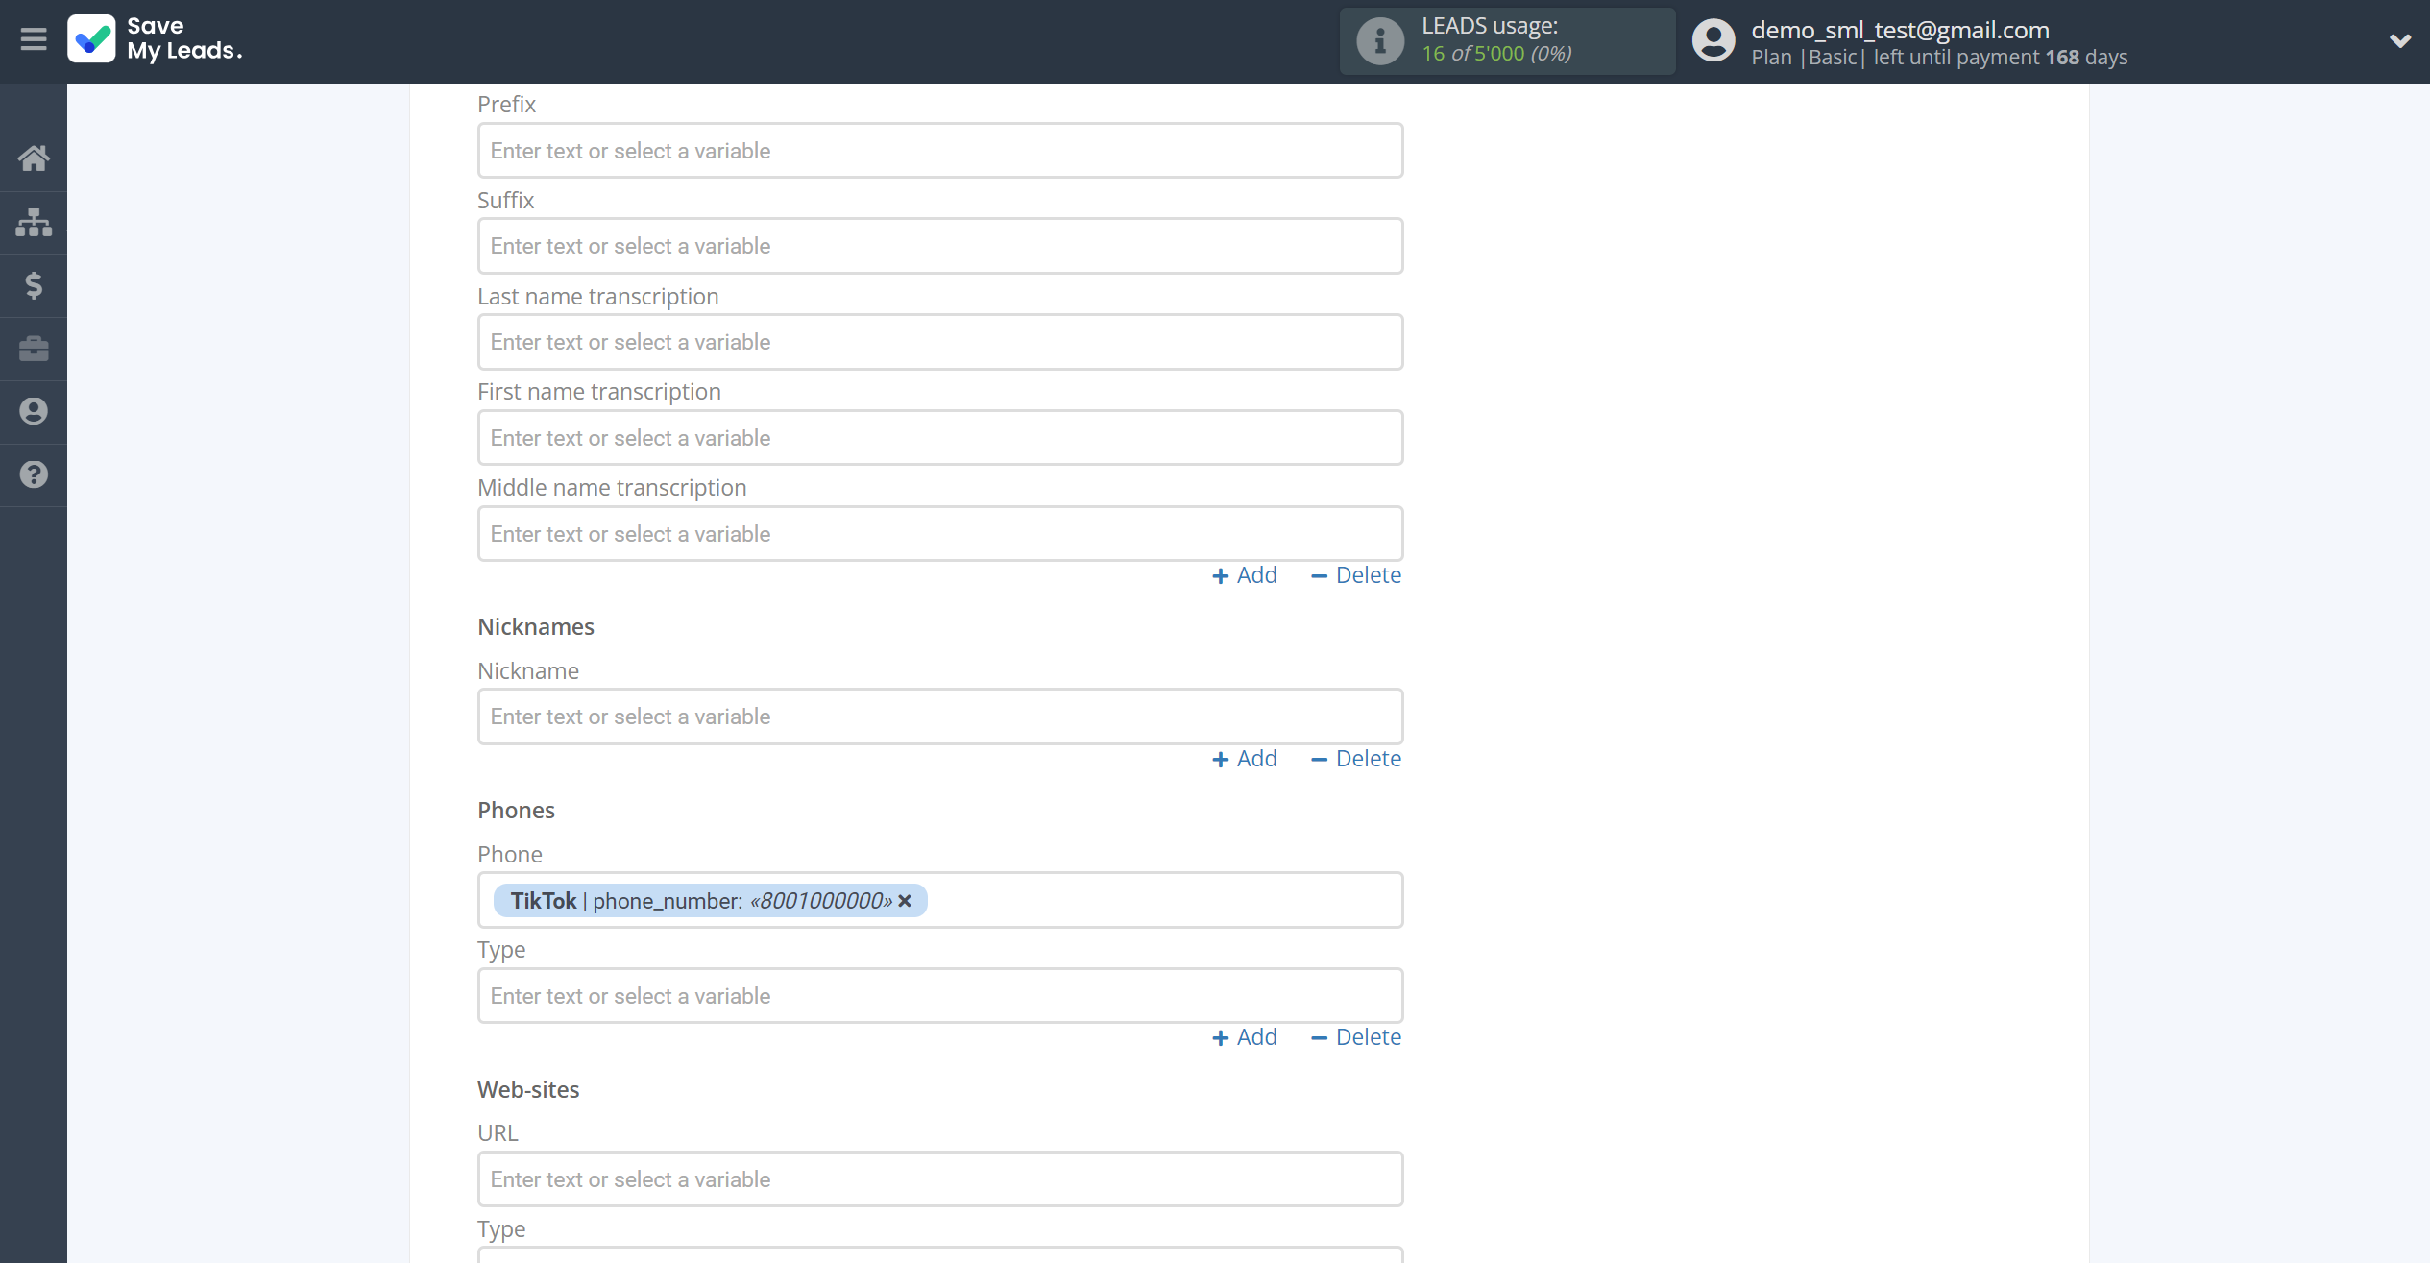Viewport: 2430px width, 1263px height.
Task: Select the URL input field under Web-sites
Action: [940, 1178]
